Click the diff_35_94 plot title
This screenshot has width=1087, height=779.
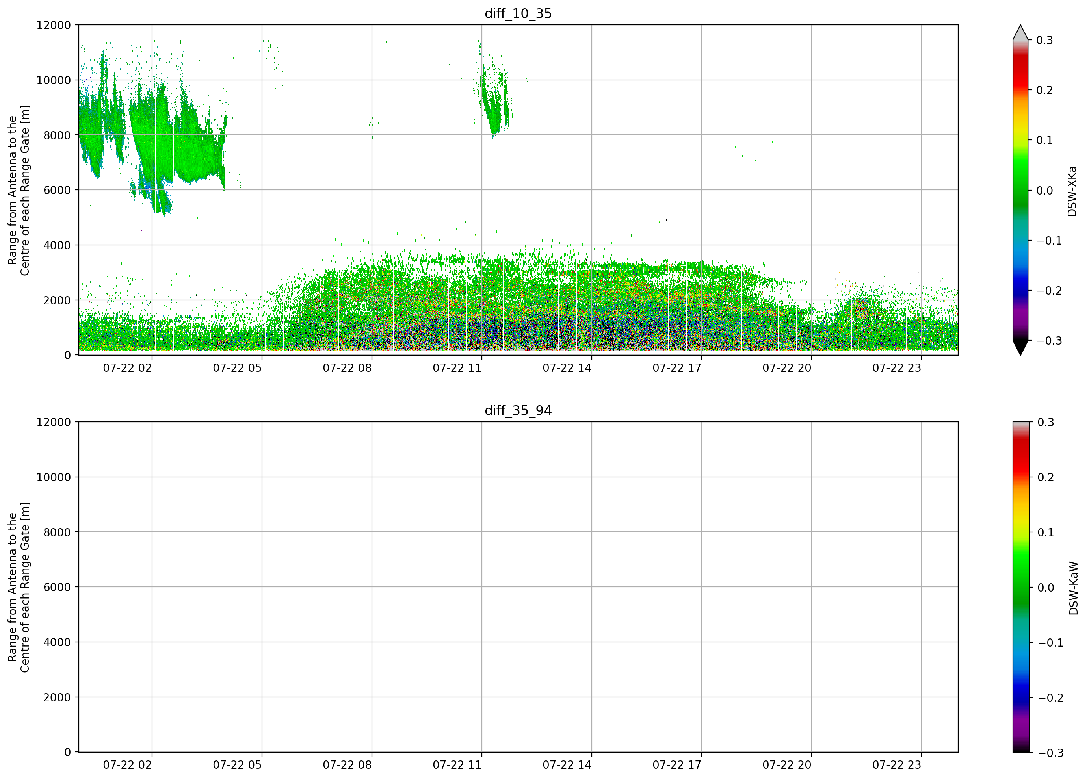click(518, 411)
